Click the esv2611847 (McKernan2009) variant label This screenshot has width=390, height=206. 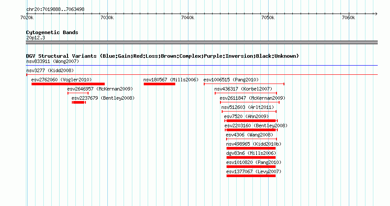(252, 98)
